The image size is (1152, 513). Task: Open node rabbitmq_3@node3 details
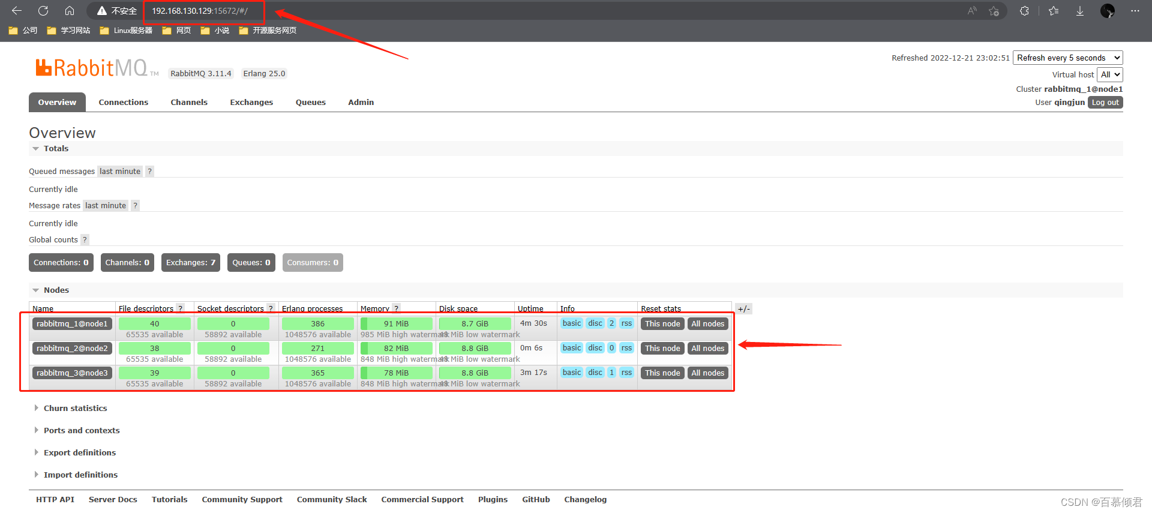pyautogui.click(x=72, y=373)
